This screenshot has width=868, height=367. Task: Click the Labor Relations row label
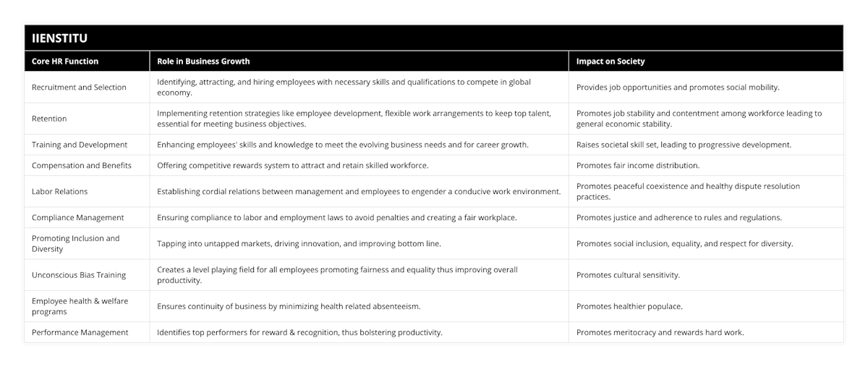61,191
